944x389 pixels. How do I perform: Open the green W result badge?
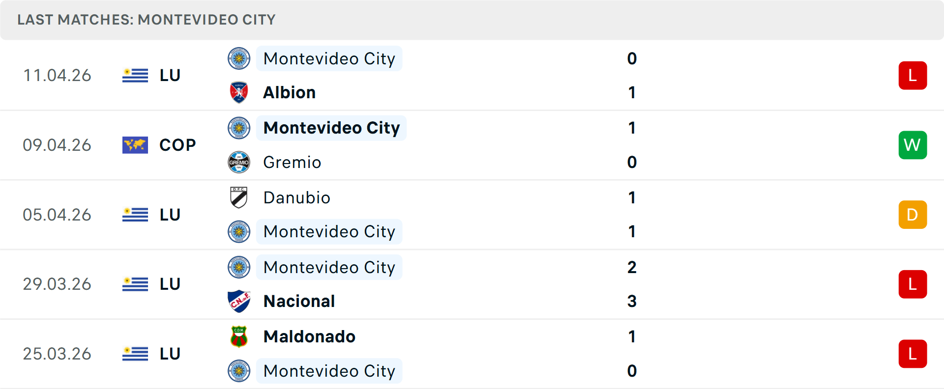tap(913, 145)
